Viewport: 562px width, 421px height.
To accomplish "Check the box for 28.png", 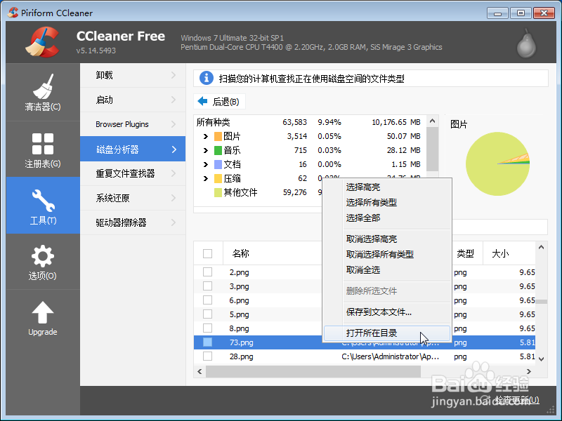I will pyautogui.click(x=207, y=356).
